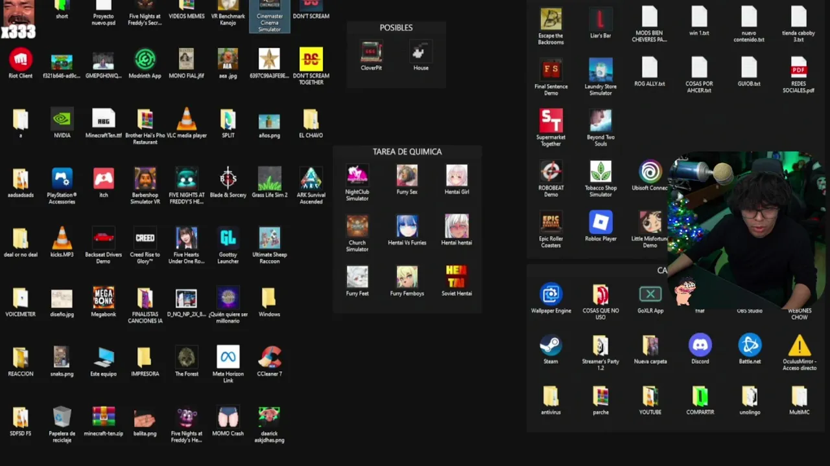Open COMPARTIR folder

coord(700,396)
